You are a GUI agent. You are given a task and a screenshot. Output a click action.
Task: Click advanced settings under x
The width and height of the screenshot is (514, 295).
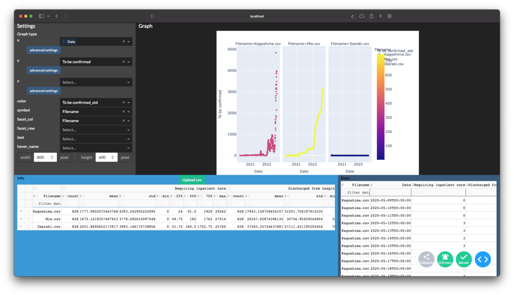coord(44,50)
